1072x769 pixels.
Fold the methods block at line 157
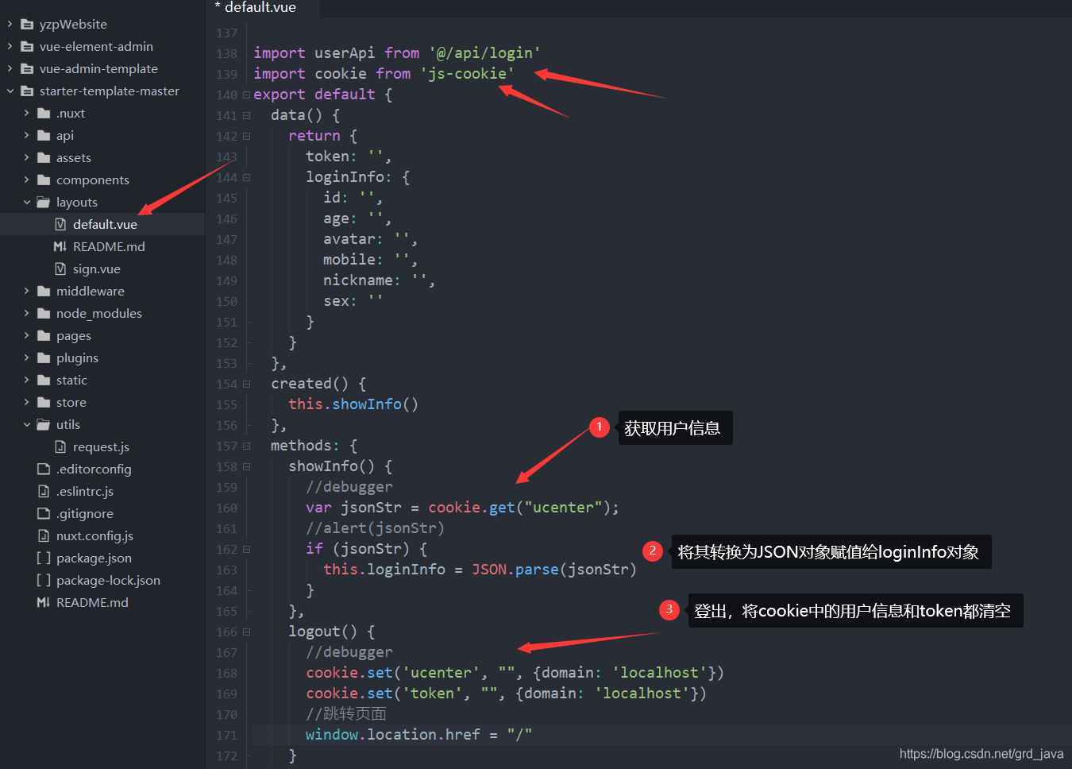pyautogui.click(x=246, y=446)
